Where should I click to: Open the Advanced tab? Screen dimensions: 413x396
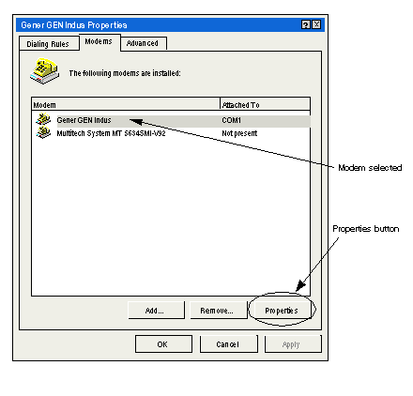pos(144,43)
